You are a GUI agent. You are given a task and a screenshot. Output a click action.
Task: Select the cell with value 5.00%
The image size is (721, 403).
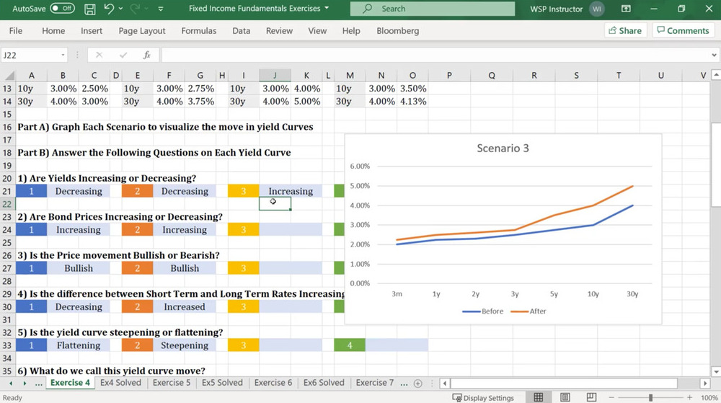click(306, 102)
